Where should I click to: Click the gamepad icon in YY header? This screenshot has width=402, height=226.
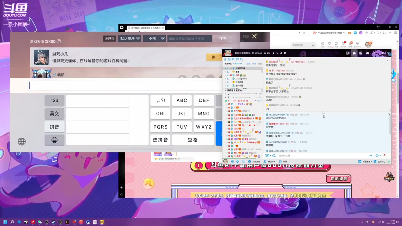(367, 53)
